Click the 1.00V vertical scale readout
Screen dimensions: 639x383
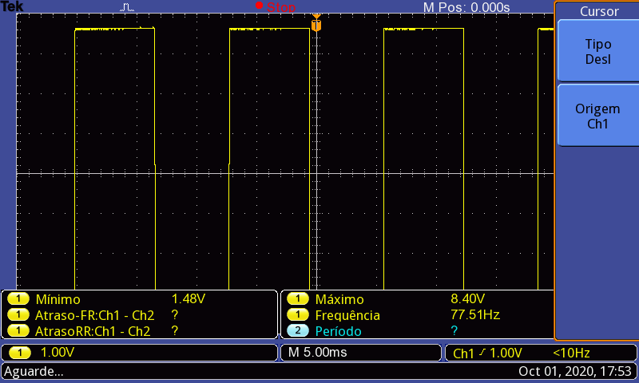(x=58, y=352)
